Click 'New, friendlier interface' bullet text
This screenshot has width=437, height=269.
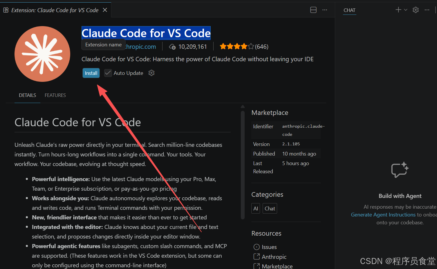(64, 217)
